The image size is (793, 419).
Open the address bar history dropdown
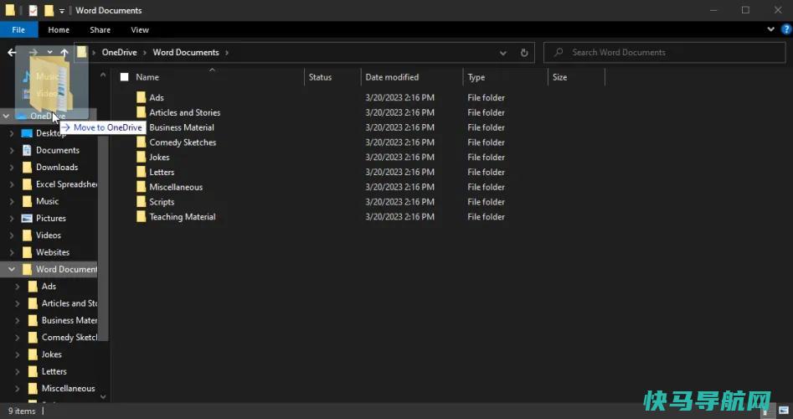tap(502, 53)
